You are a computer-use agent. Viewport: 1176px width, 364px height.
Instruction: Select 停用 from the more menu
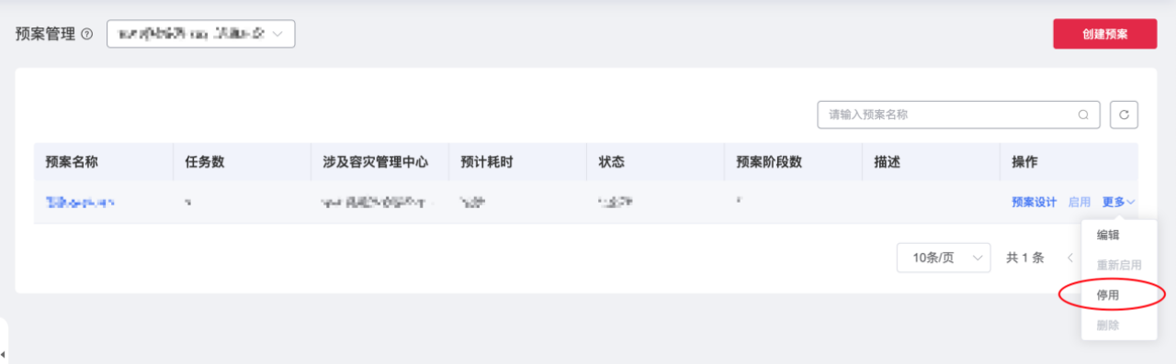(1108, 295)
